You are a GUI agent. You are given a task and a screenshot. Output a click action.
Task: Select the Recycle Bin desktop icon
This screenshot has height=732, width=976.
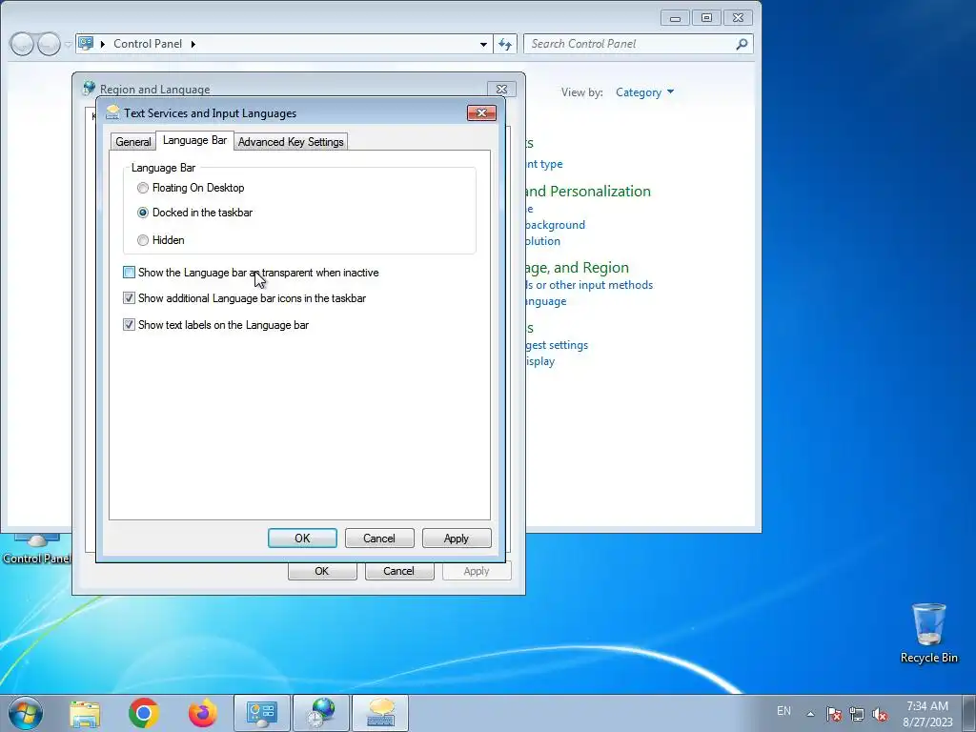[928, 633]
